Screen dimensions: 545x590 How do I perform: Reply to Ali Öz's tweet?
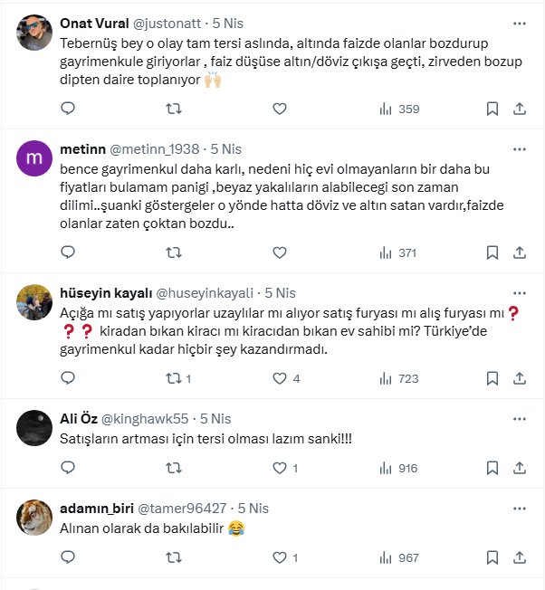(x=68, y=469)
